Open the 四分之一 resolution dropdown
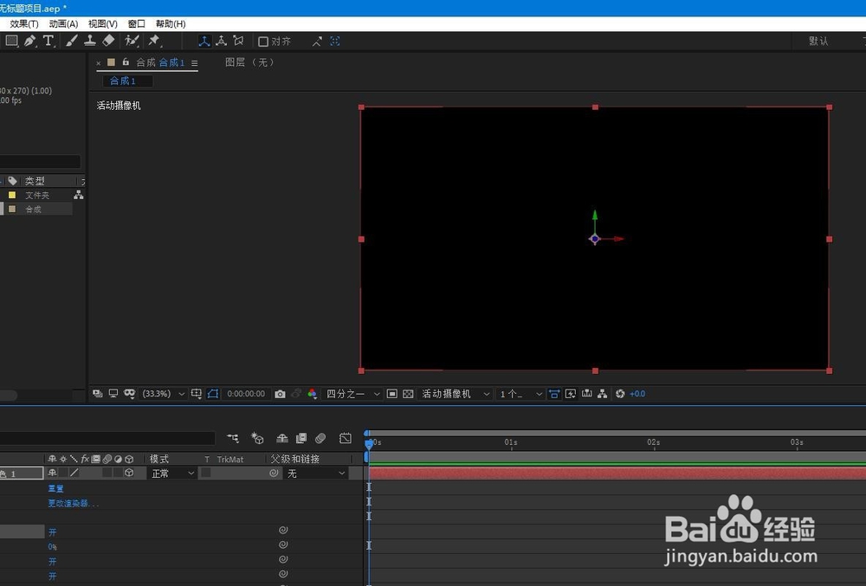This screenshot has width=866, height=586. tap(353, 394)
